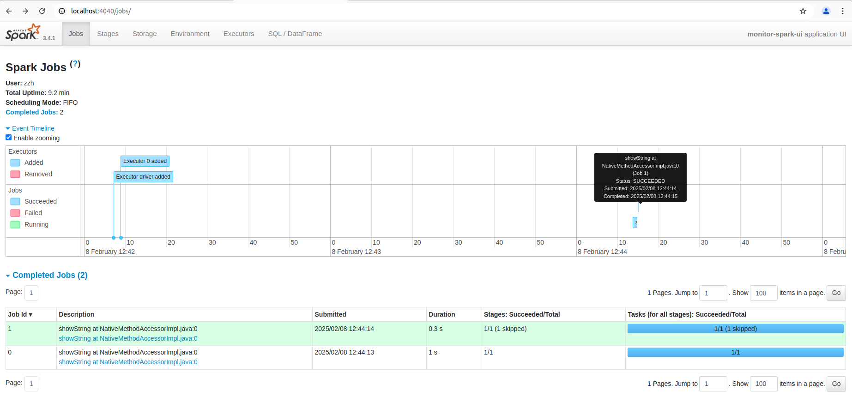Select the job box in the timeline
The width and height of the screenshot is (852, 397).
point(635,223)
